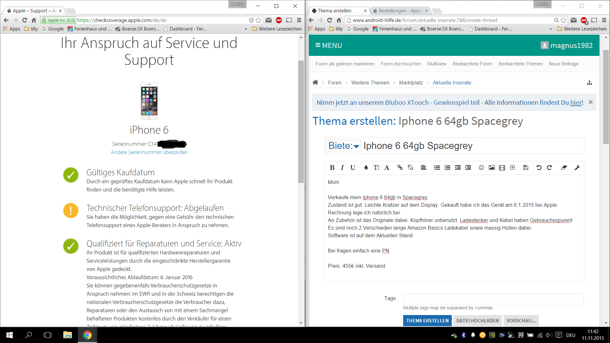
Task: Open the lilly bookmark folder in the left window
Action: click(x=31, y=29)
